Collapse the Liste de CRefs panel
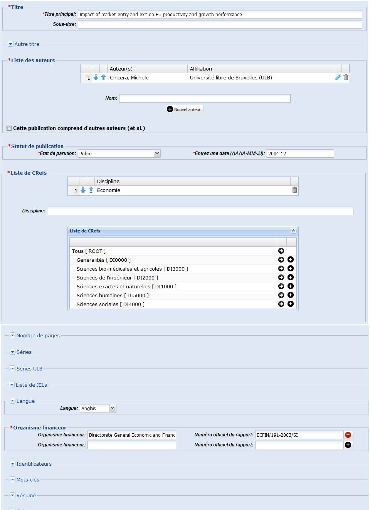 click(293, 231)
